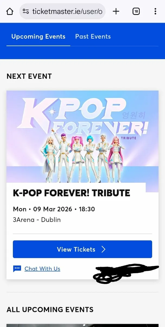The image size is (165, 327).
Task: Tap the venue text 3Arena - Dublin
Action: [37, 220]
